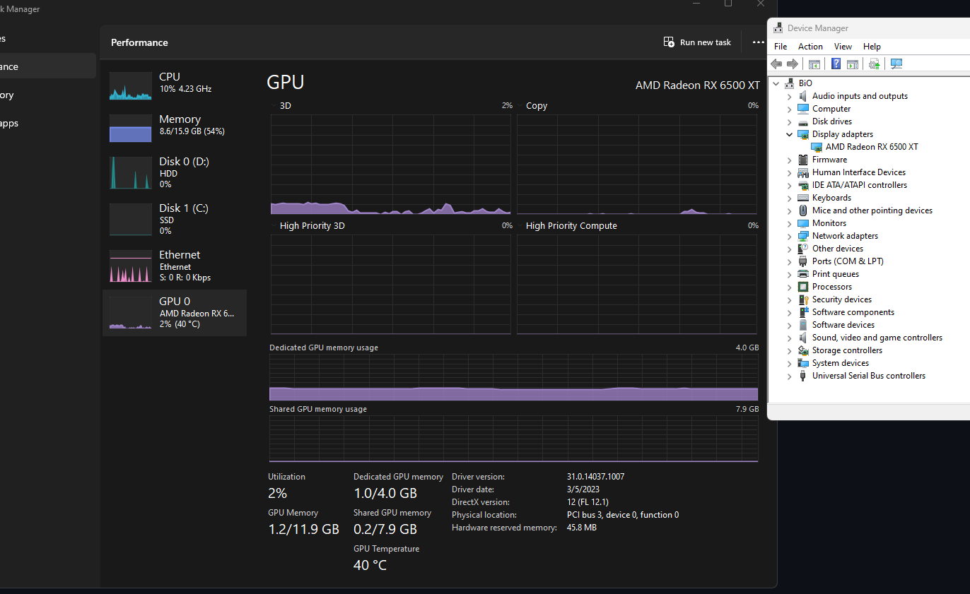The width and height of the screenshot is (970, 594).
Task: Click the Forward navigation arrow in Device Manager
Action: pyautogui.click(x=792, y=64)
